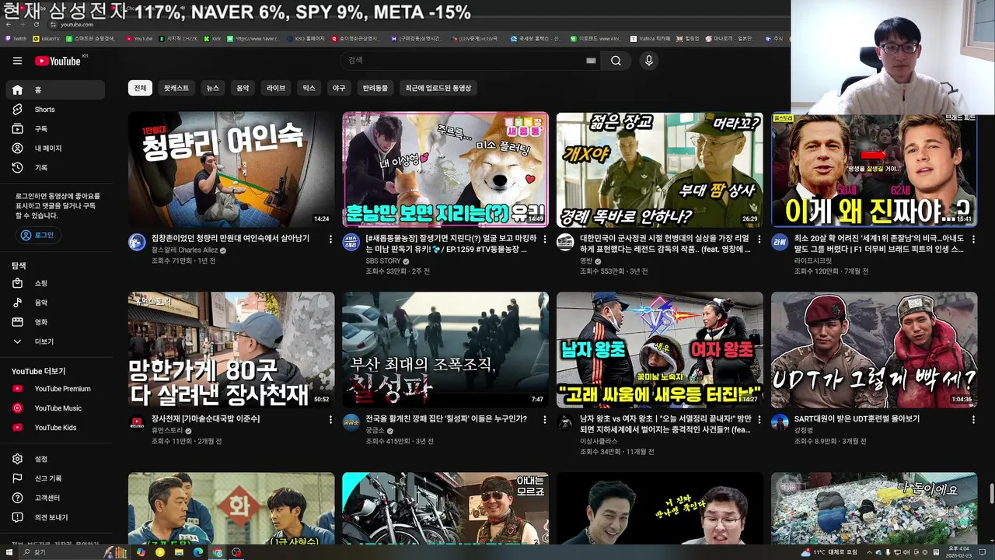
Task: Open more options for SART대원 UDT훈련썰 video
Action: point(972,419)
